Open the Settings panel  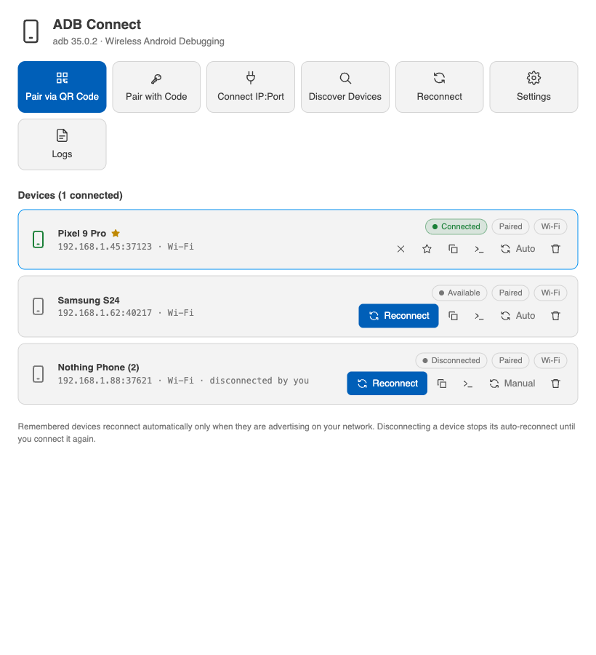(533, 87)
